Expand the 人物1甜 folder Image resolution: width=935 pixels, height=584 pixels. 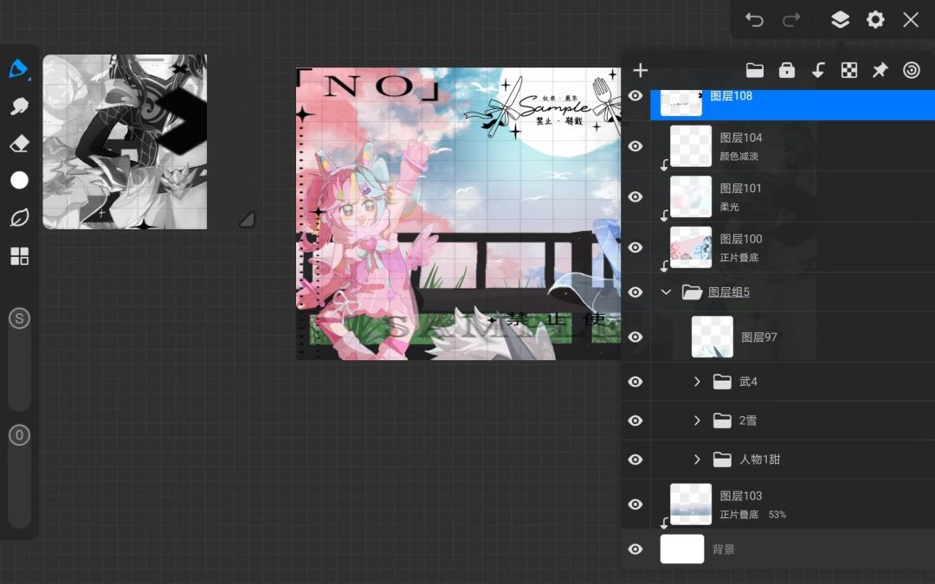point(696,459)
